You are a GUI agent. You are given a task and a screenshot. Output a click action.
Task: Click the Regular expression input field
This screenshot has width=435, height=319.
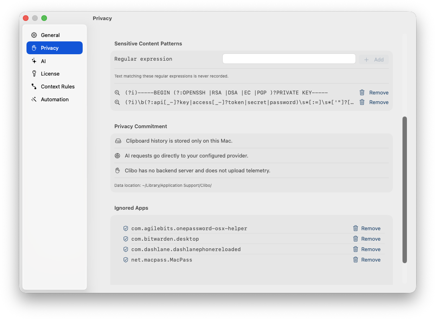289,59
